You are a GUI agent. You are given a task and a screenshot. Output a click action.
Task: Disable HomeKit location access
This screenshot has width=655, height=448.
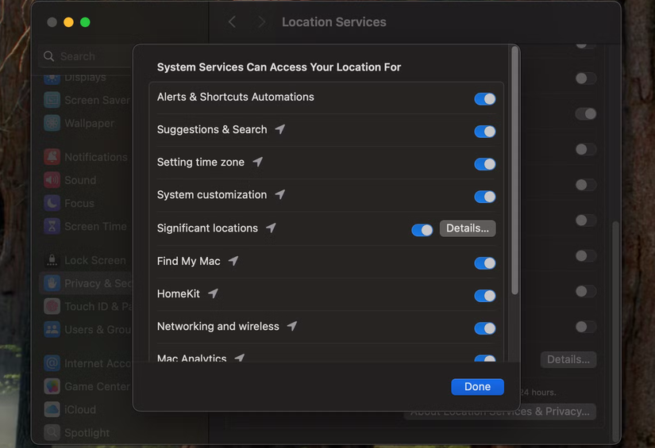click(484, 296)
